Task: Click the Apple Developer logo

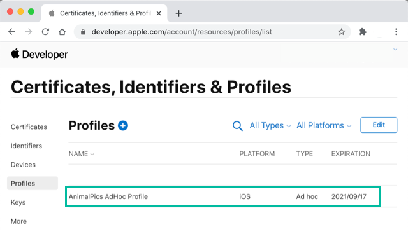Action: pyautogui.click(x=40, y=54)
